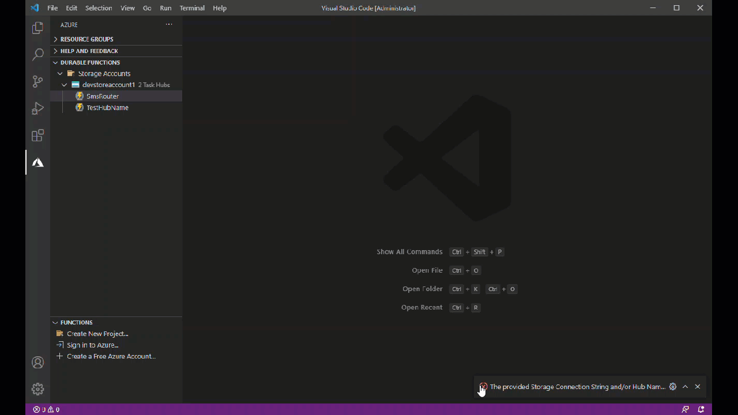738x415 pixels.
Task: Click the SmsRouter task hub icon
Action: click(80, 96)
